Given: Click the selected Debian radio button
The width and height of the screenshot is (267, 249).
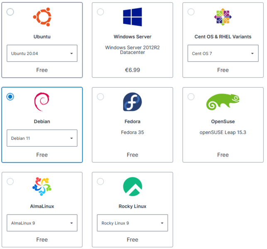Looking at the screenshot, I should pos(10,97).
